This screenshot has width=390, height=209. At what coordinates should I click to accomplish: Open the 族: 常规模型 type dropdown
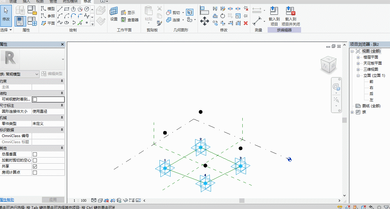(20, 74)
